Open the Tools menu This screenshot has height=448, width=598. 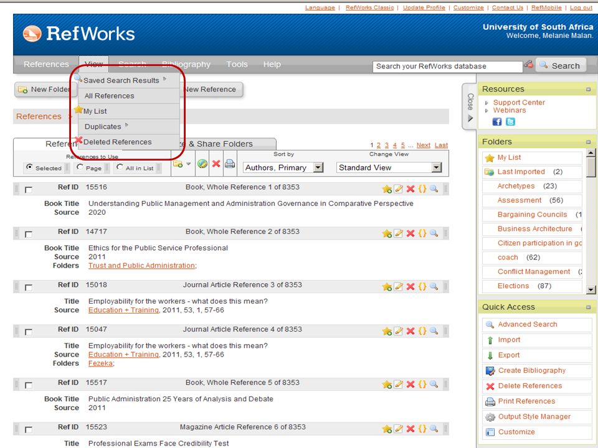tap(237, 64)
